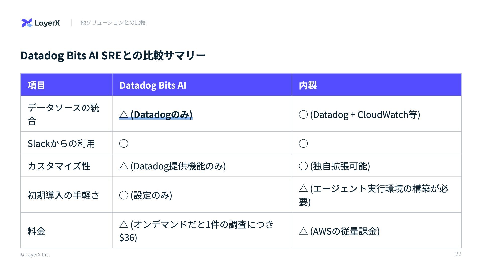The image size is (482, 271).
Task: Click the Datadog Bits AI column header
Action: 153,85
